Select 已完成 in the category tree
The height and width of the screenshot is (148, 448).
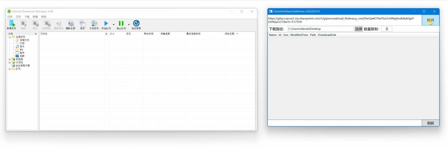(19, 62)
